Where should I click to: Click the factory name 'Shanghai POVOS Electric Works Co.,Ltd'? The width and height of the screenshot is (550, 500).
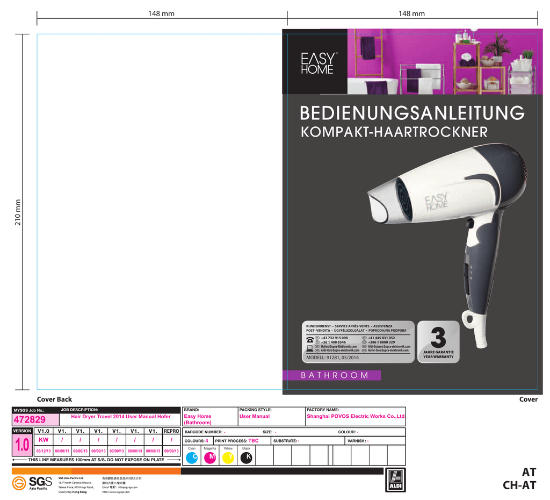356,416
